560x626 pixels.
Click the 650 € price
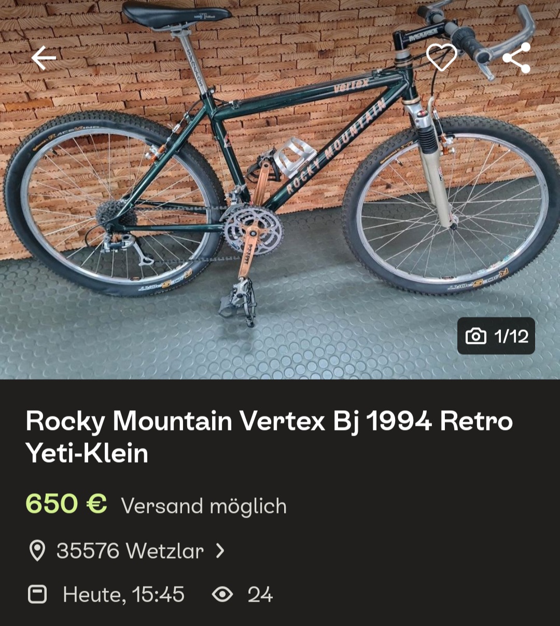pos(66,504)
